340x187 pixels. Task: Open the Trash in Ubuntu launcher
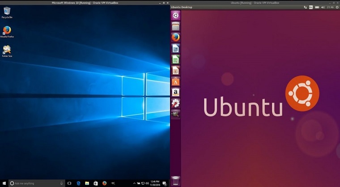pyautogui.click(x=176, y=181)
